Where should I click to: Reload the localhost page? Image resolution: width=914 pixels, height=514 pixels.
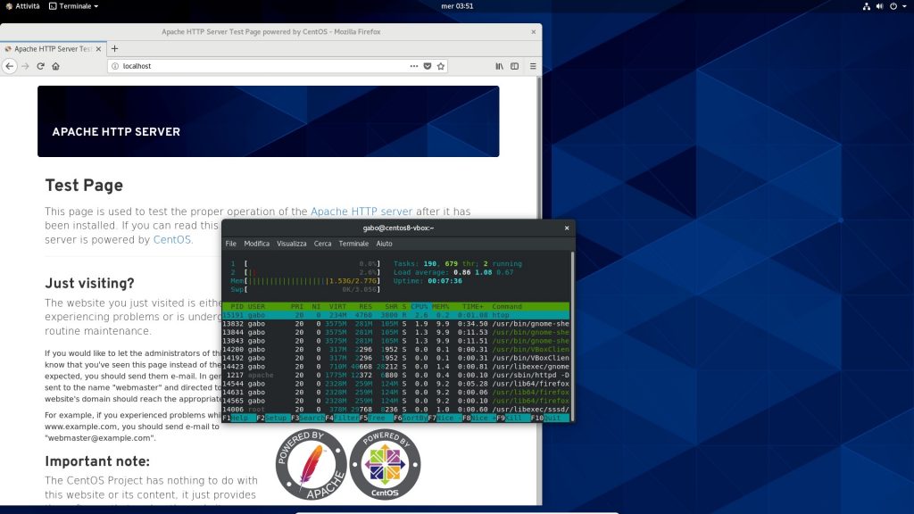pyautogui.click(x=41, y=66)
